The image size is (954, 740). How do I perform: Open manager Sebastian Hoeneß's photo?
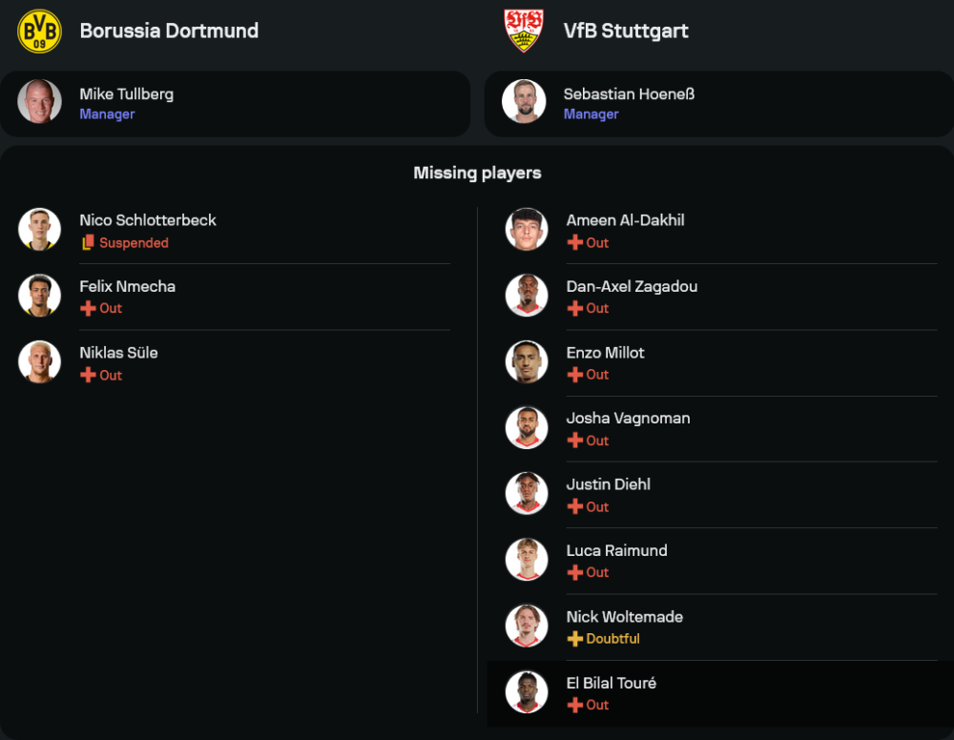[x=524, y=102]
